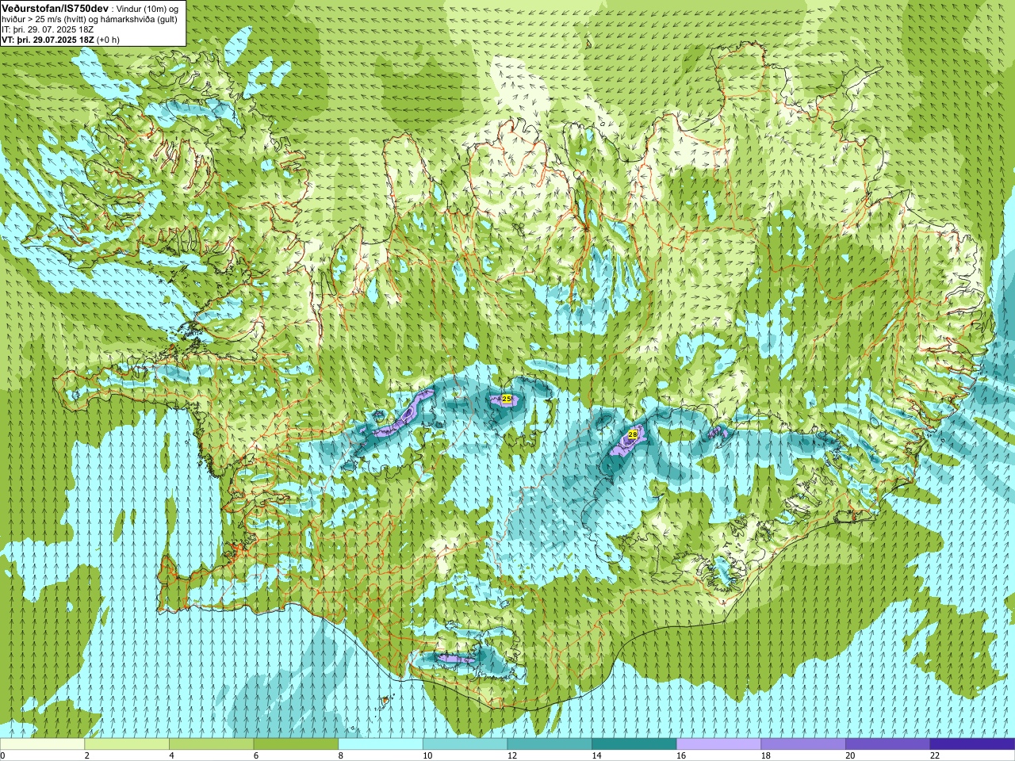Click the legend tick label 22
1015x761 pixels.
point(935,755)
